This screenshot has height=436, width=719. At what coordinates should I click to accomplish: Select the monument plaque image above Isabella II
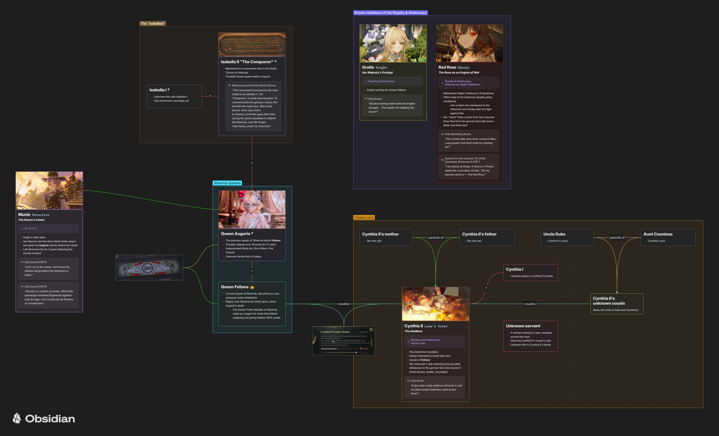point(252,44)
